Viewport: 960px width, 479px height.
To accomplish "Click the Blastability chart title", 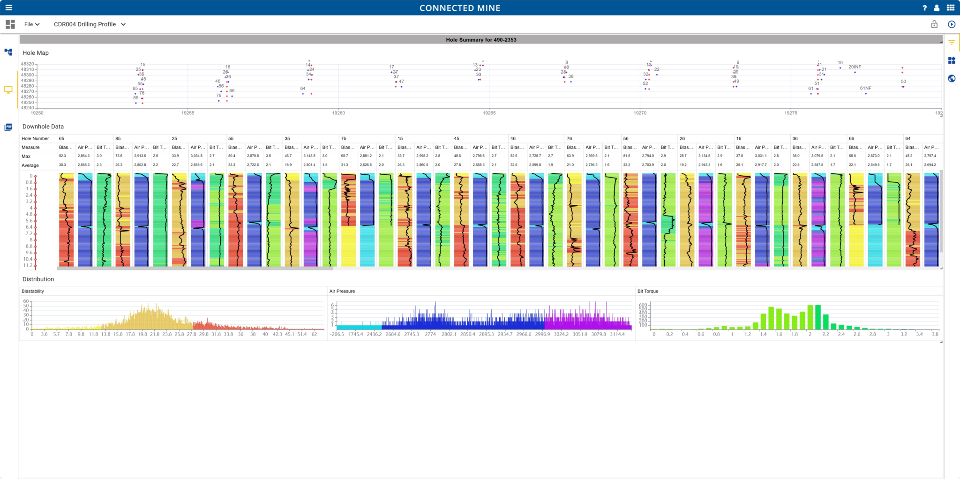I will pos(33,292).
